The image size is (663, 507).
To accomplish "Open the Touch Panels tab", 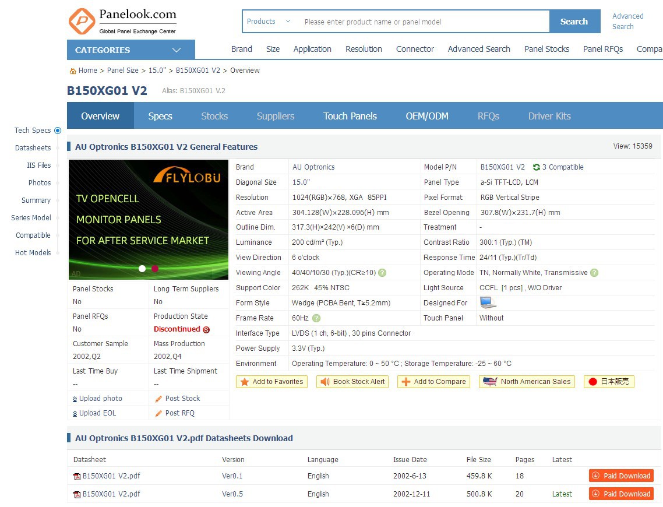I will 350,116.
